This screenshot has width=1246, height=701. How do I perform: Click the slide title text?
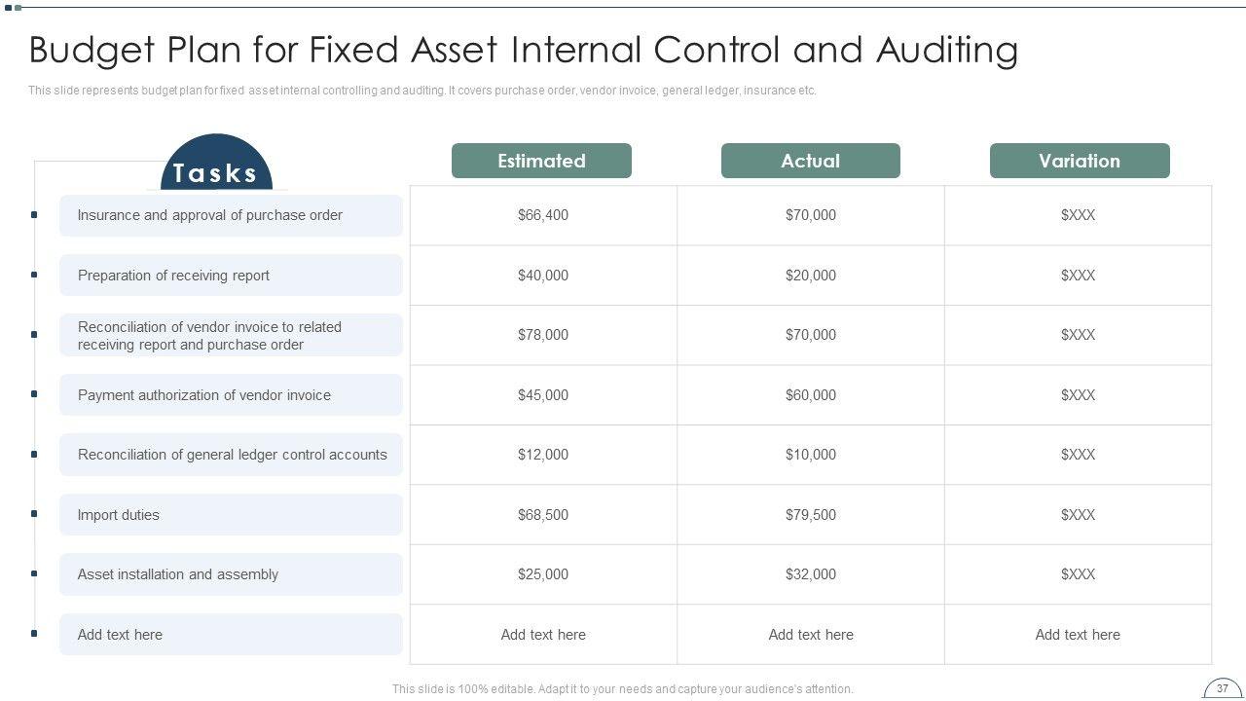(524, 50)
